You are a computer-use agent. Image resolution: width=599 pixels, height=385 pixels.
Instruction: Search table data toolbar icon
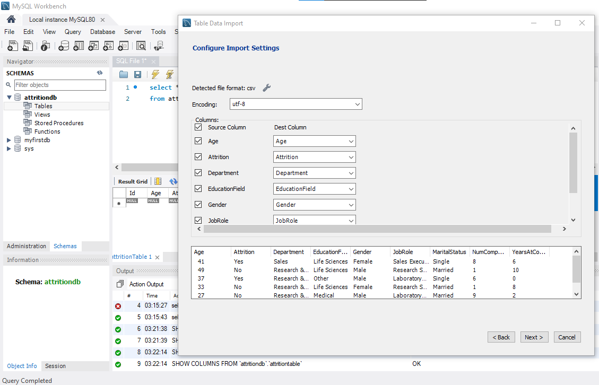click(x=141, y=46)
